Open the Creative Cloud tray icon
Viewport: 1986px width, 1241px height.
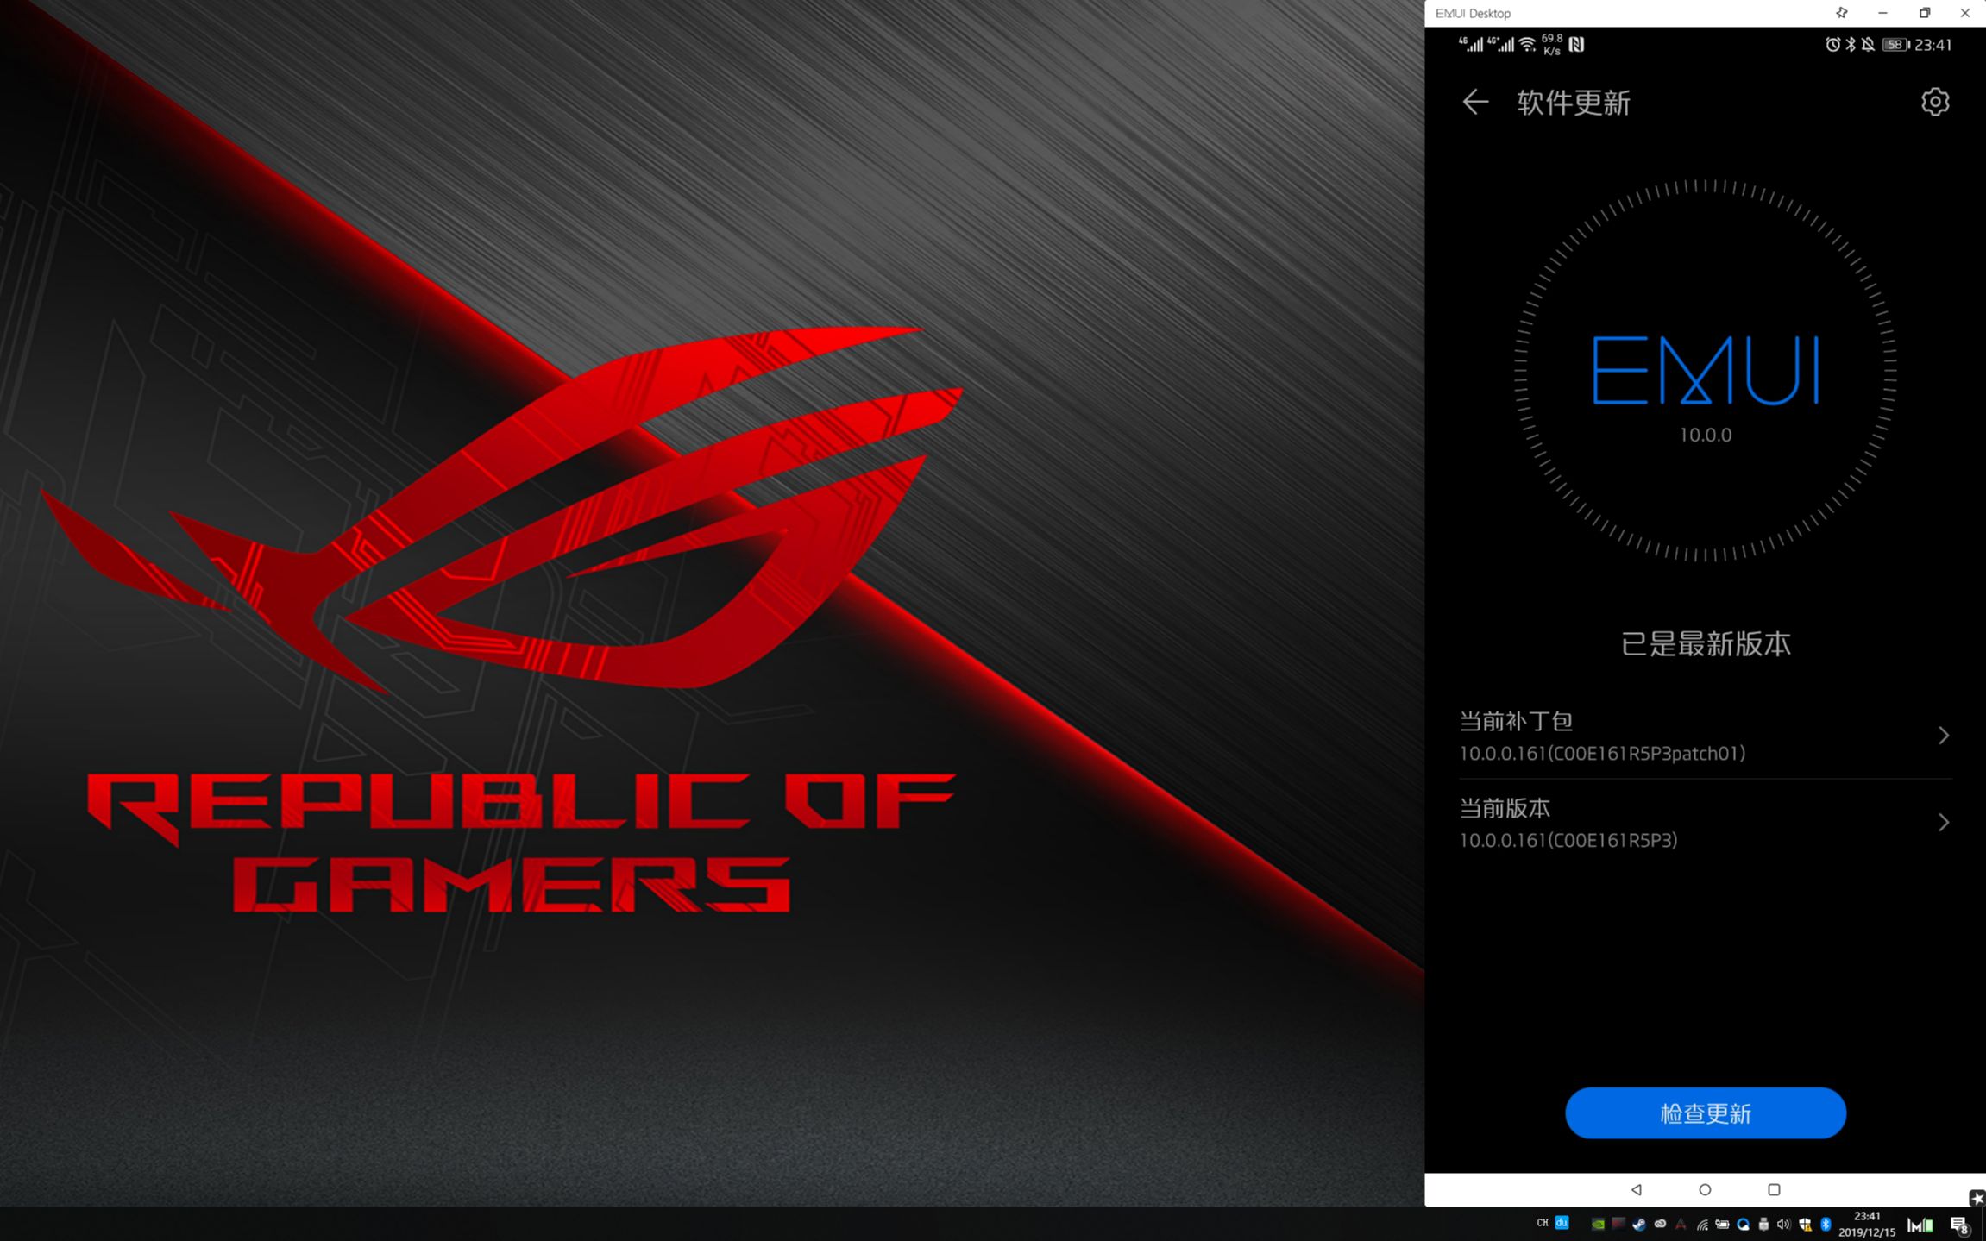1660,1224
